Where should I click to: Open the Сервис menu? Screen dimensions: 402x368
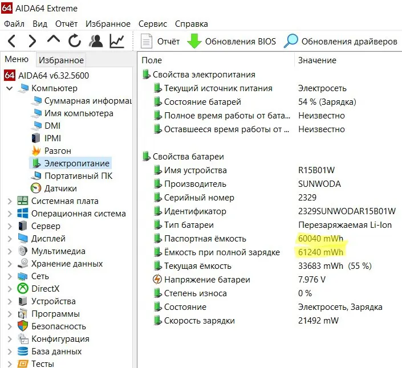tap(153, 24)
